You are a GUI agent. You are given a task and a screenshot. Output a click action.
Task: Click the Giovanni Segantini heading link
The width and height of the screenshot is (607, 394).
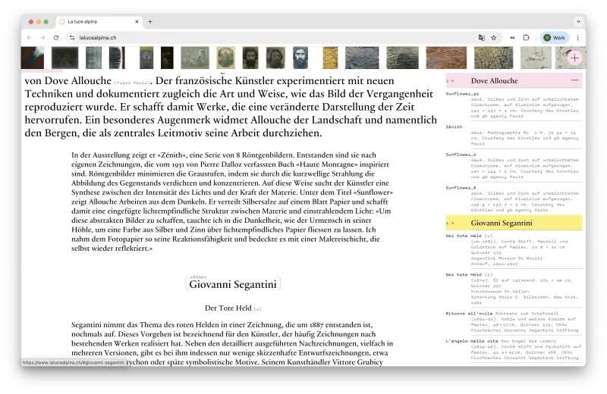(233, 285)
